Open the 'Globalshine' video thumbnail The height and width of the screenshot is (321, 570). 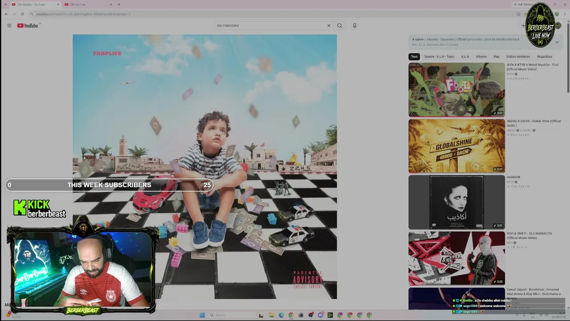[456, 146]
